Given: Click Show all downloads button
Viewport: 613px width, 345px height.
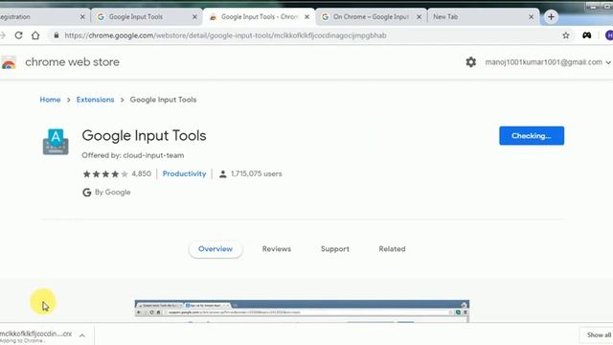Looking at the screenshot, I should pos(598,334).
